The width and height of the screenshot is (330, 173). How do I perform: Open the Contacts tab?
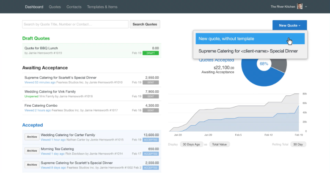(74, 7)
